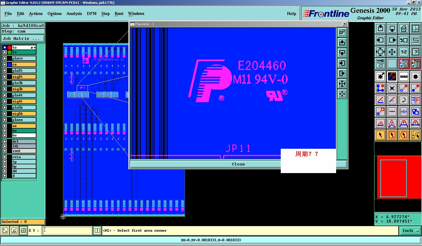The height and width of the screenshot is (246, 422).
Task: Click the 1:2 zoom scale icon
Action: tap(404, 52)
